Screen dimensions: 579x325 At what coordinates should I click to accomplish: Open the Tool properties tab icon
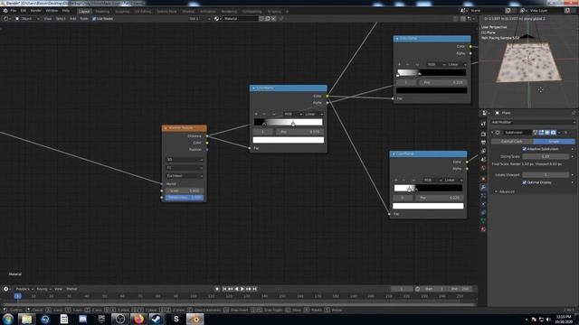pos(483,124)
